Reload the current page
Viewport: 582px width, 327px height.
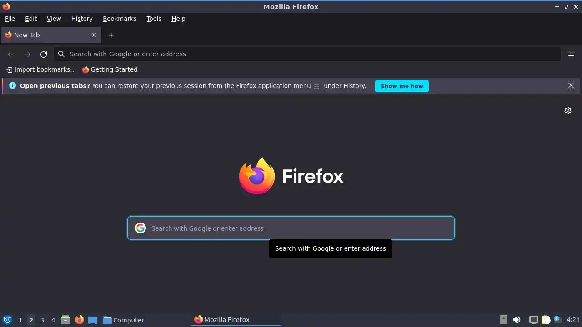click(x=44, y=54)
